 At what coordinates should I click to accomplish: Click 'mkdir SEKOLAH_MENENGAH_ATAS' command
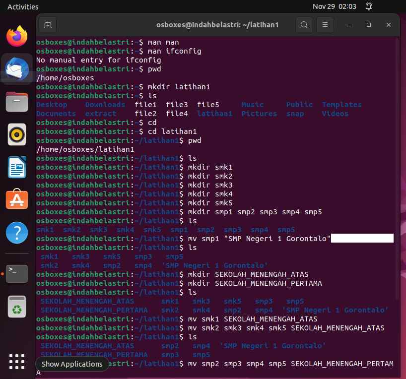pyautogui.click(x=248, y=274)
